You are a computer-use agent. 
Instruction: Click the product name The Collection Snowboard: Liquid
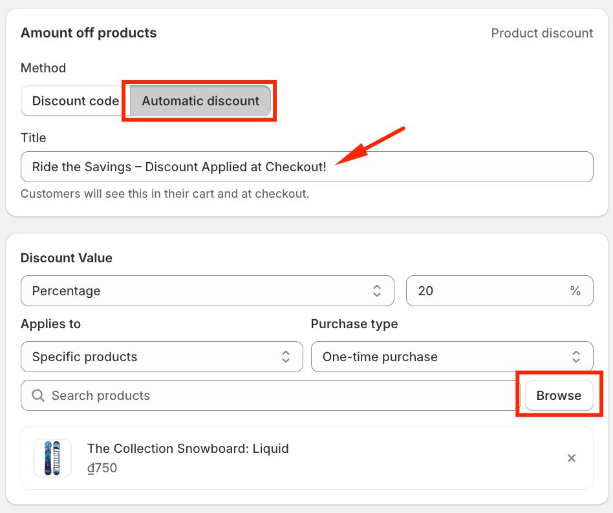tap(188, 448)
